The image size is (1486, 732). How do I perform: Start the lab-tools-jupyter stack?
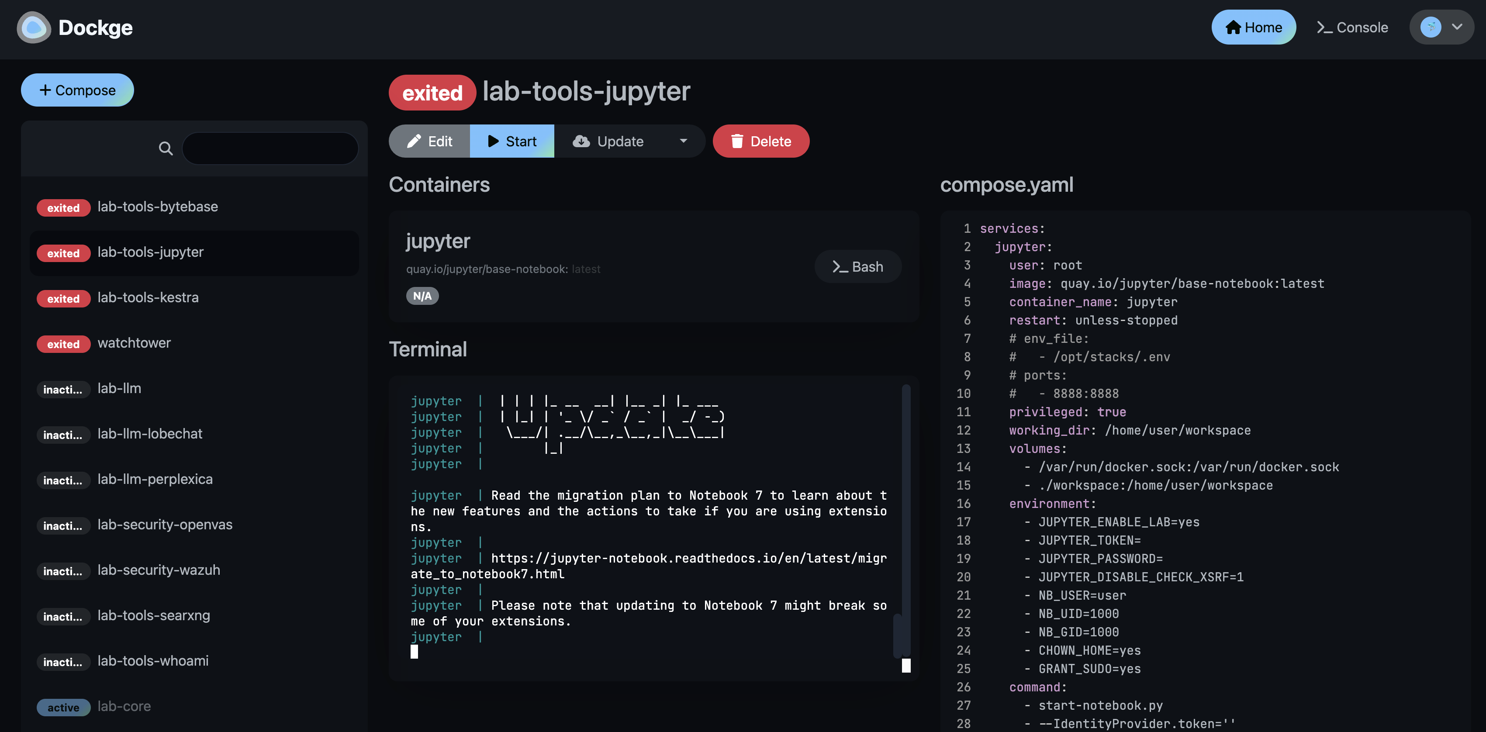coord(512,142)
